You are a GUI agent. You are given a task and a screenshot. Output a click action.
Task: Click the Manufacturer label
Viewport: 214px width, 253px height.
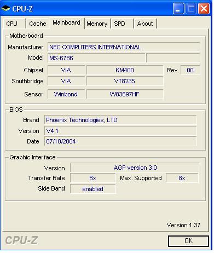pyautogui.click(x=26, y=47)
